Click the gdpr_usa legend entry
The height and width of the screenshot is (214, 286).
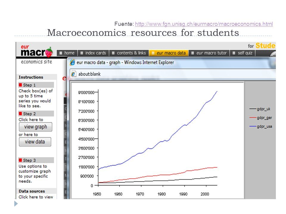pyautogui.click(x=260, y=127)
